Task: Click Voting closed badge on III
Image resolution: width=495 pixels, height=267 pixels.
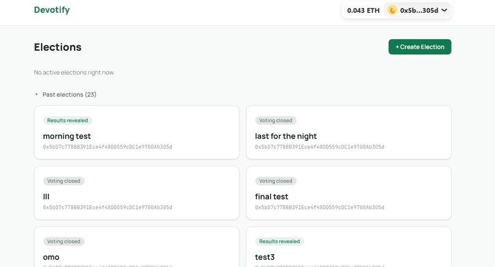Action: pos(64,181)
